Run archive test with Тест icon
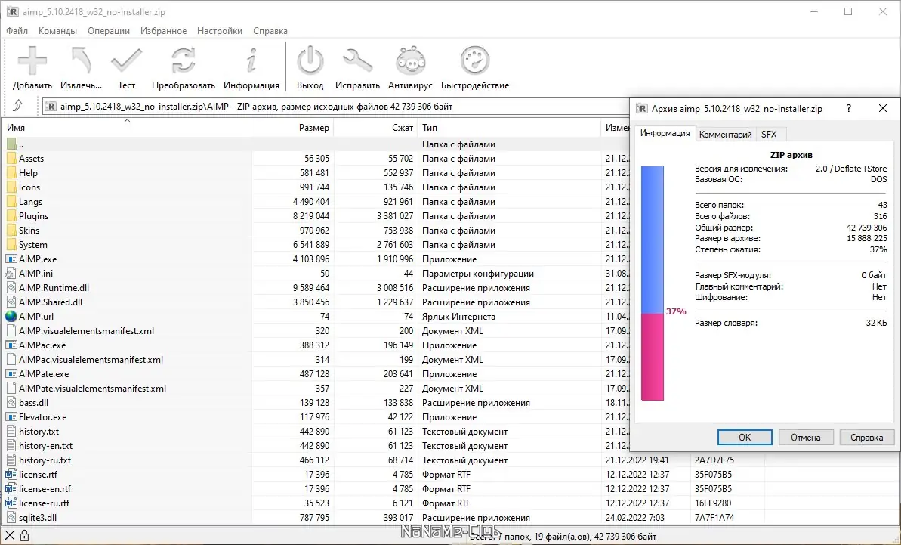Viewport: 901px width, 545px height. click(126, 61)
